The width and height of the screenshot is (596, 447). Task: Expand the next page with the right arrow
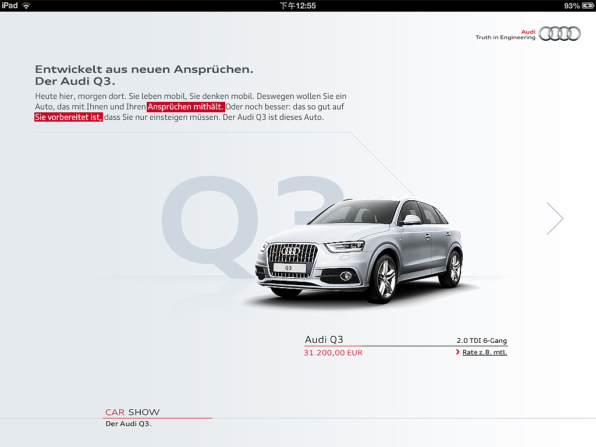pos(555,218)
